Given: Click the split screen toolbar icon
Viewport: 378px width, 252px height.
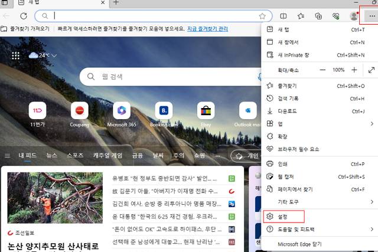Looking at the screenshot, I should tap(283, 16).
